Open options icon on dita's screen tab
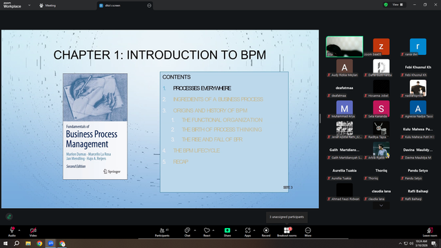Viewport: 441px width, 248px height. coord(149,6)
